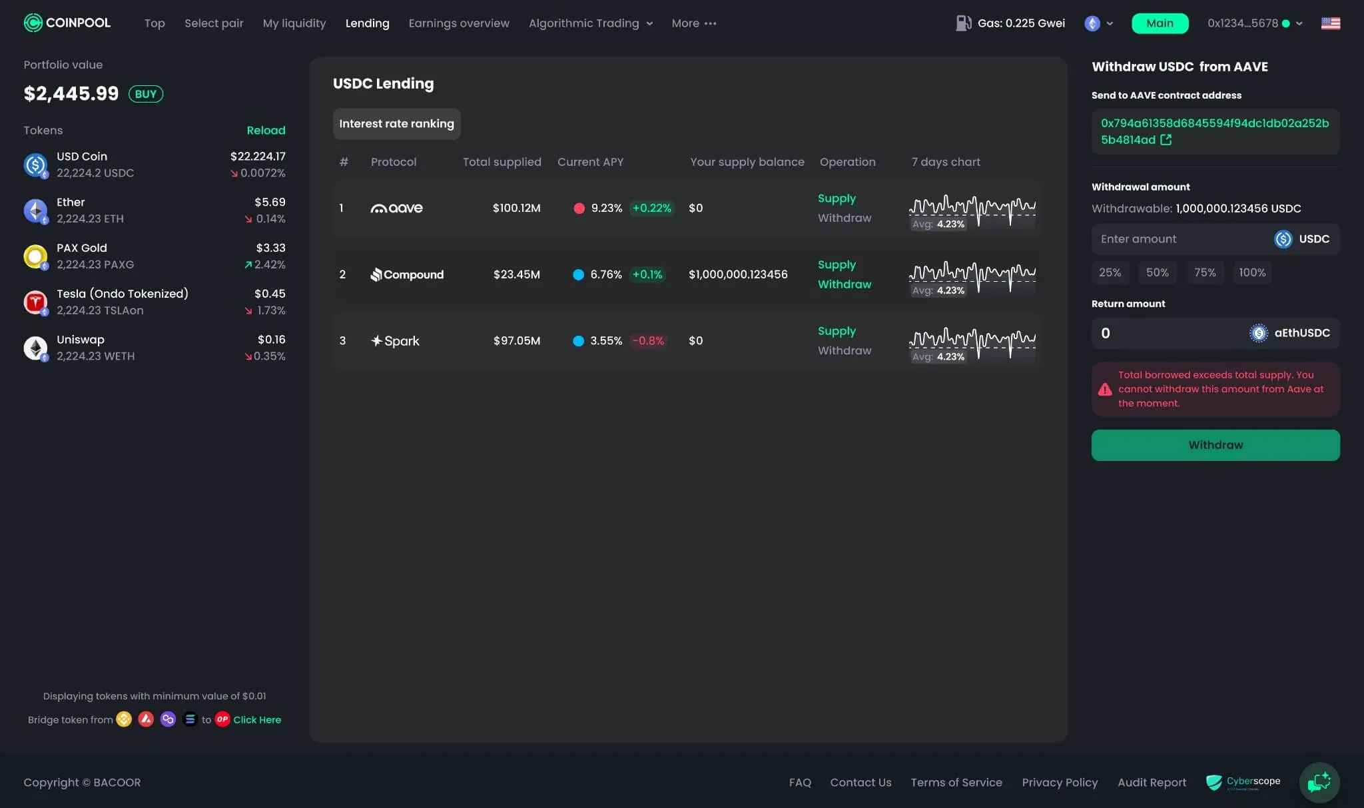Click the BUY button next to portfolio value

(x=145, y=94)
